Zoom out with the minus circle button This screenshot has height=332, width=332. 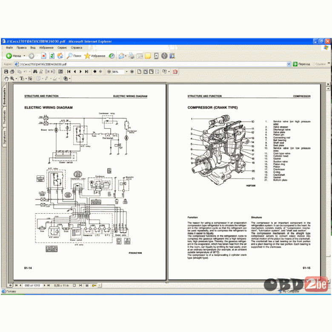click(x=109, y=72)
